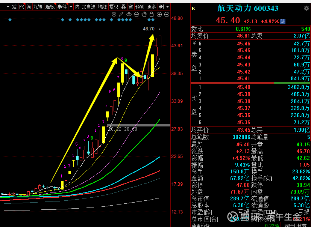Click 总笔数 value 302806
Image resolution: width=311 pixels, height=227 pixels.
pyautogui.click(x=241, y=137)
